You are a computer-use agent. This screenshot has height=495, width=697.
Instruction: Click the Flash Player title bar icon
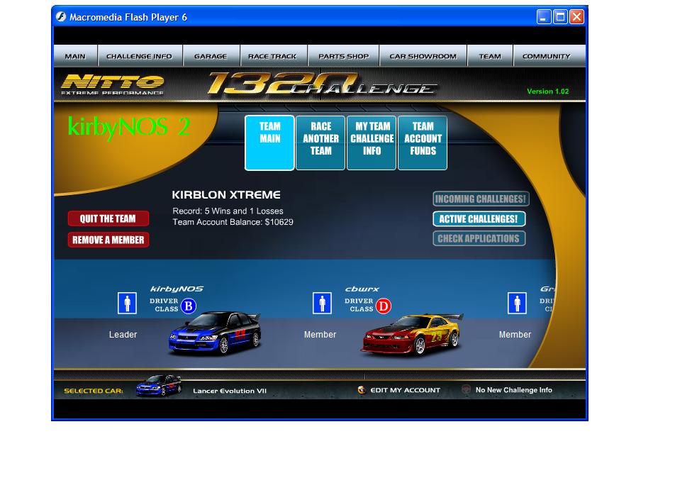click(x=61, y=17)
